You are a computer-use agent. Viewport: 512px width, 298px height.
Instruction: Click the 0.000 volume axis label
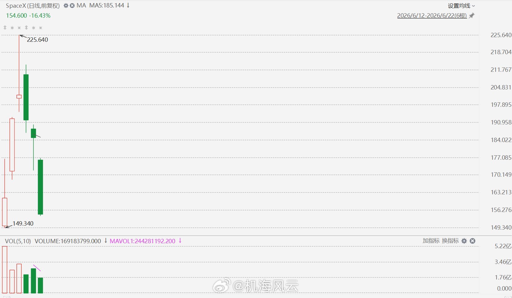point(504,288)
